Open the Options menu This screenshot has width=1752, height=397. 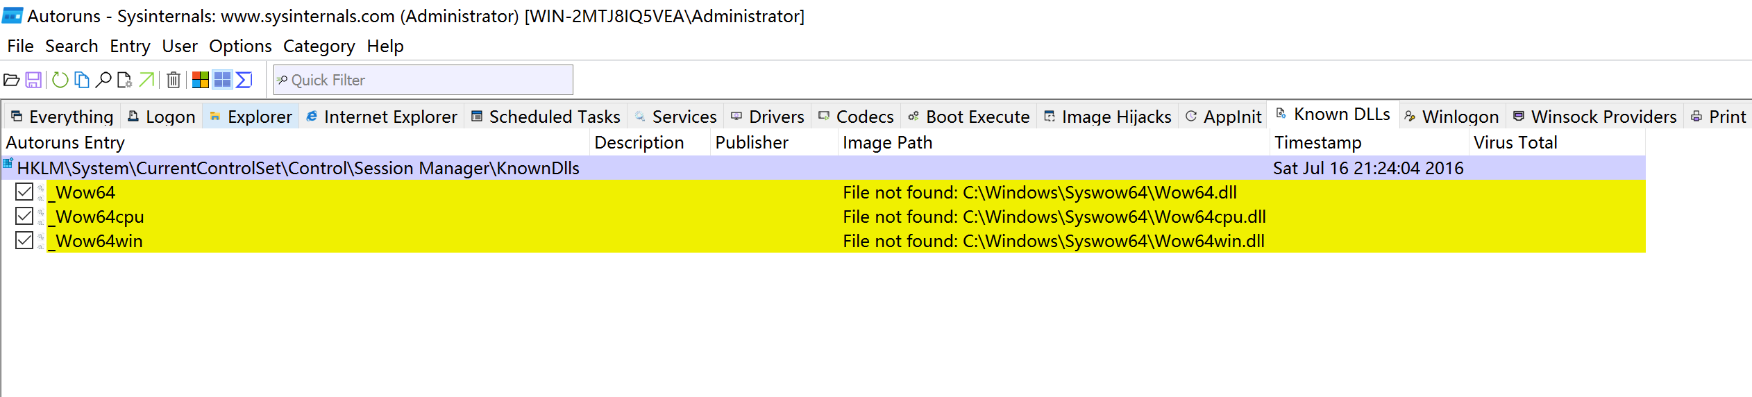click(x=240, y=47)
